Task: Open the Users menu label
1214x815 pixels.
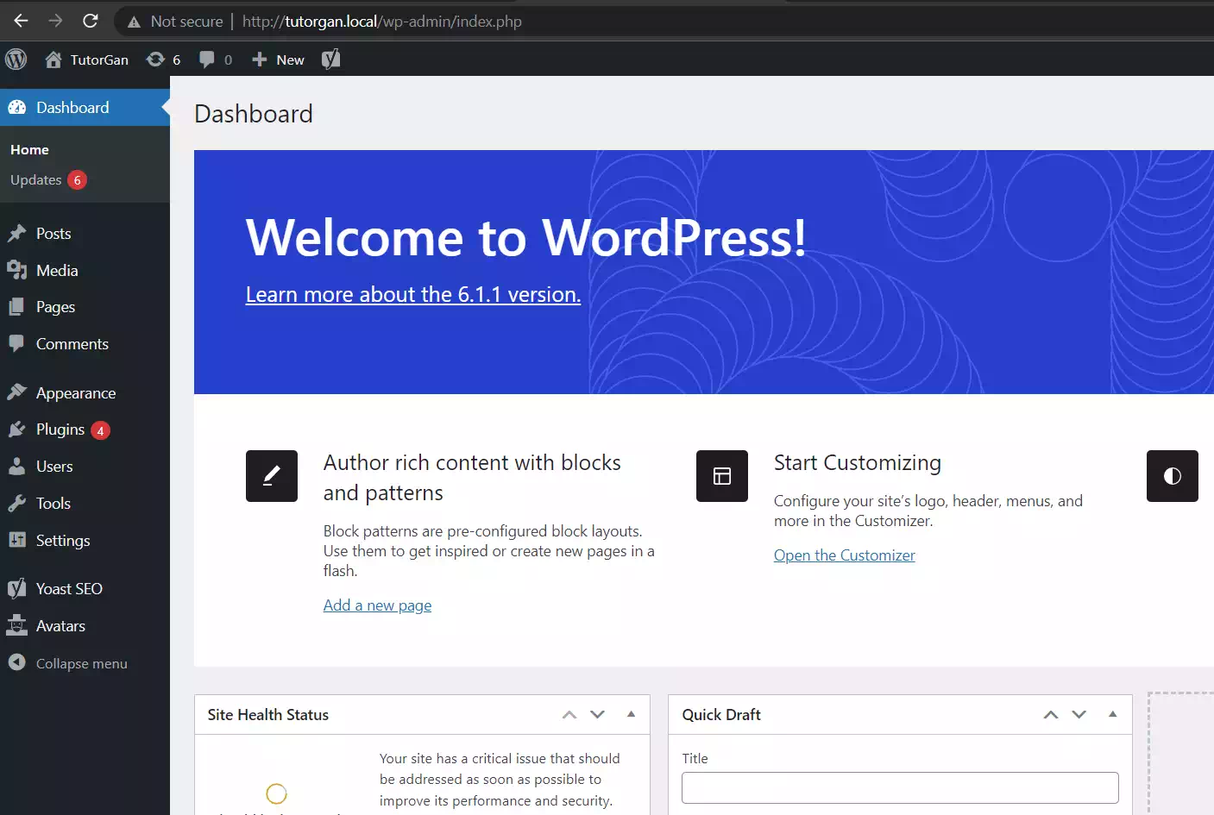Action: pos(54,467)
